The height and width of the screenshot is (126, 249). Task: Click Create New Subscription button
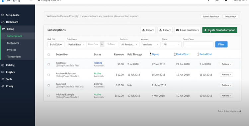coord(220,30)
